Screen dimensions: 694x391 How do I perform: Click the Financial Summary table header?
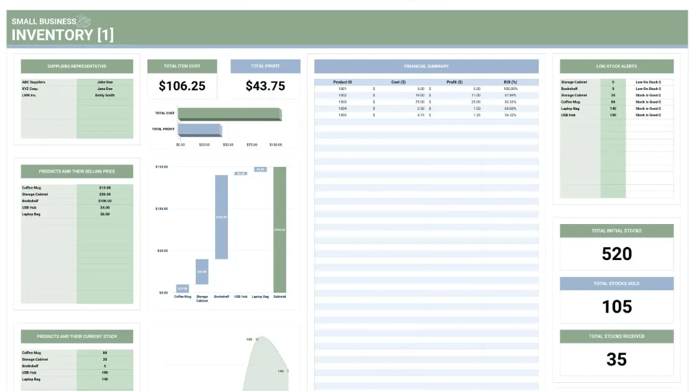click(426, 66)
